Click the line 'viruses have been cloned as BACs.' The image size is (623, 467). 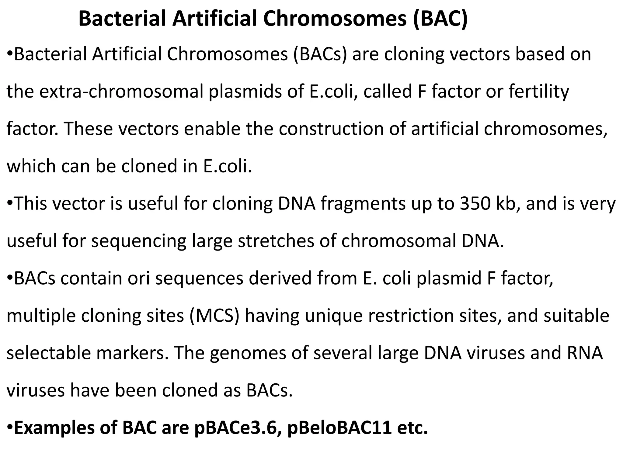[x=149, y=391]
